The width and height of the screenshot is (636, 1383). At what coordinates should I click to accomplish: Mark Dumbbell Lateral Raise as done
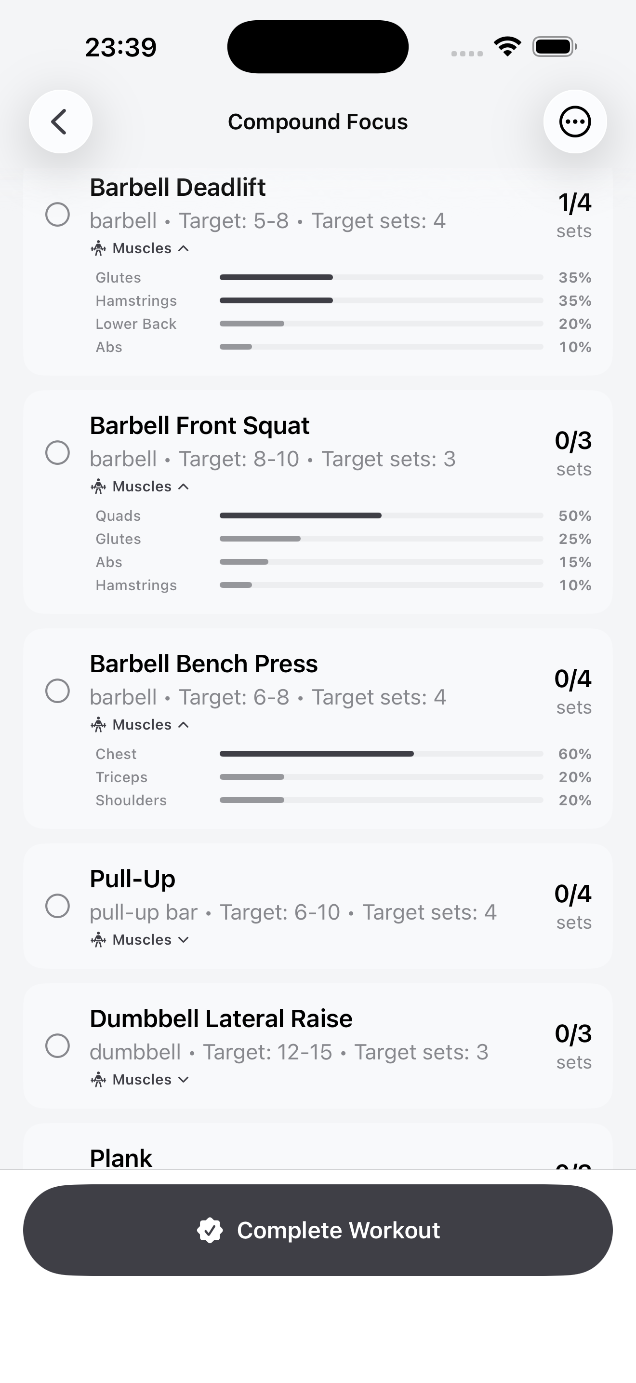58,1046
